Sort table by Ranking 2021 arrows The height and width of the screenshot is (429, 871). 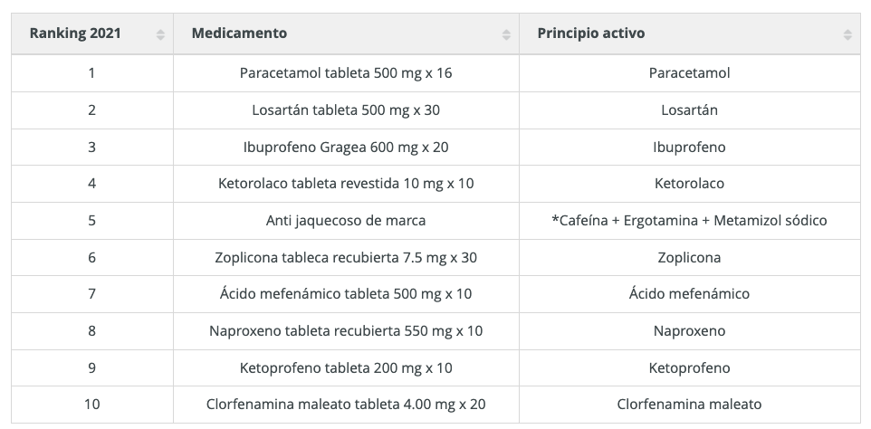pyautogui.click(x=160, y=34)
